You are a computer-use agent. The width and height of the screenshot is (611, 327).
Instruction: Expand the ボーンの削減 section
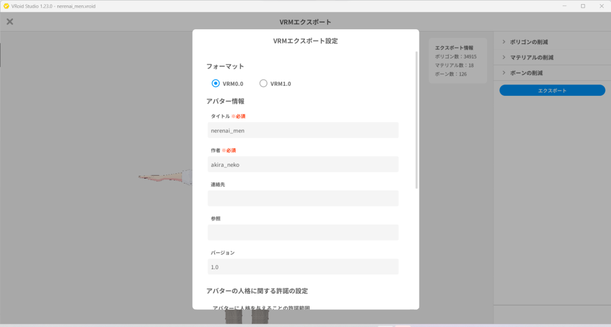click(x=552, y=73)
